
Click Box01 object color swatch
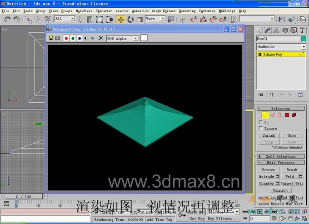tap(304, 39)
